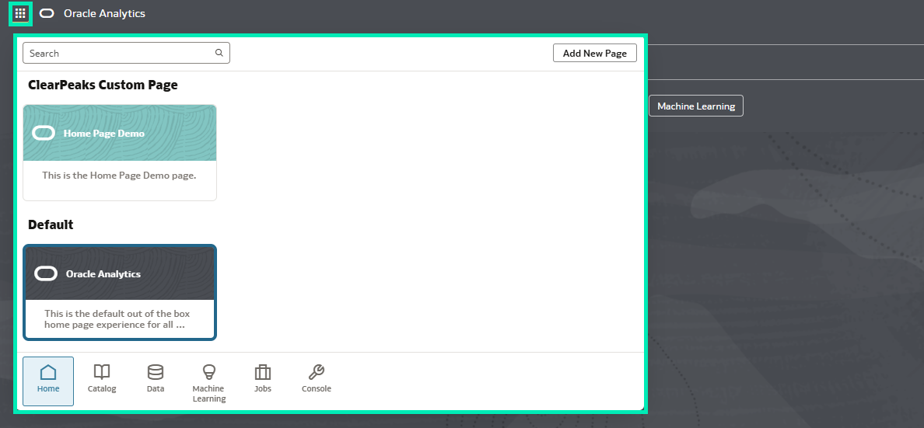Click the magnifier icon in the search box
924x428 pixels.
pos(219,54)
